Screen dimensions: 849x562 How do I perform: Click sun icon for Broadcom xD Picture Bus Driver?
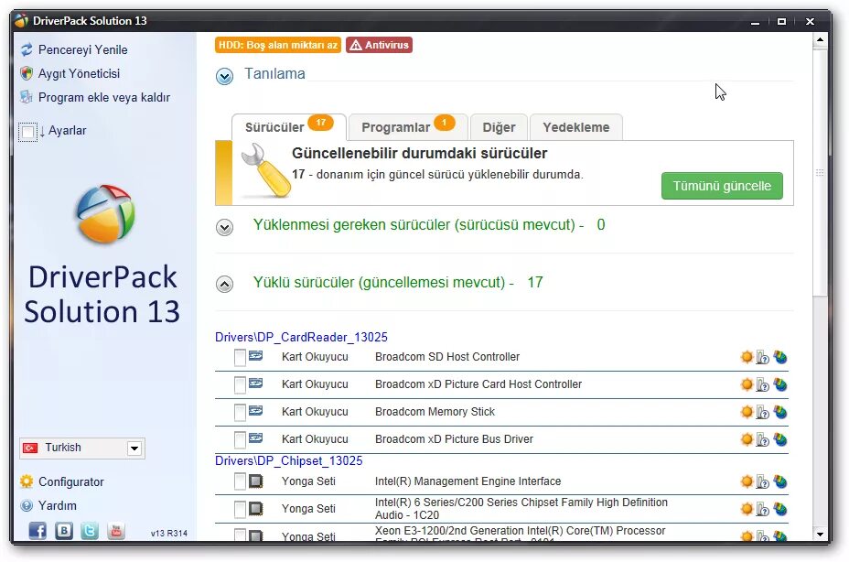click(x=747, y=439)
